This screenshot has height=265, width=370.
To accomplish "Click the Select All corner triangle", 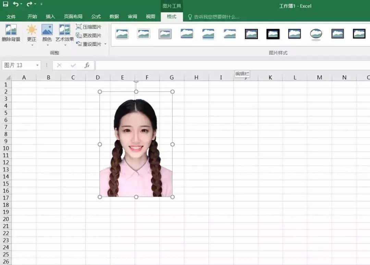I will click(x=8, y=78).
